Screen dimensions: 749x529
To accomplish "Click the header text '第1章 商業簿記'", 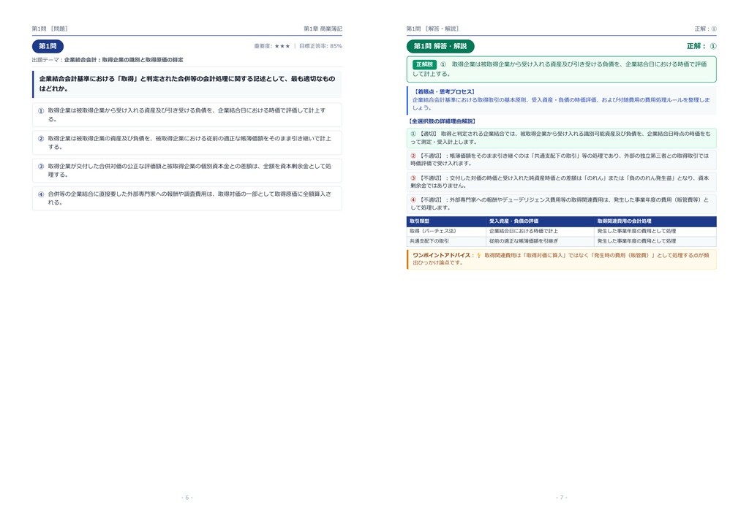I will [323, 28].
